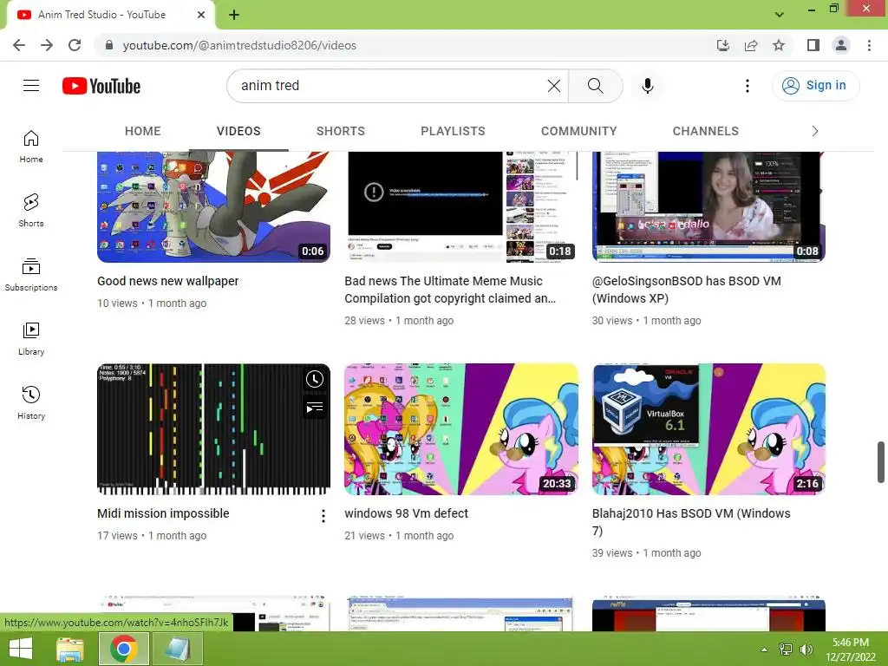
Task: Play the Midi piano roll thumbnail
Action: point(213,429)
